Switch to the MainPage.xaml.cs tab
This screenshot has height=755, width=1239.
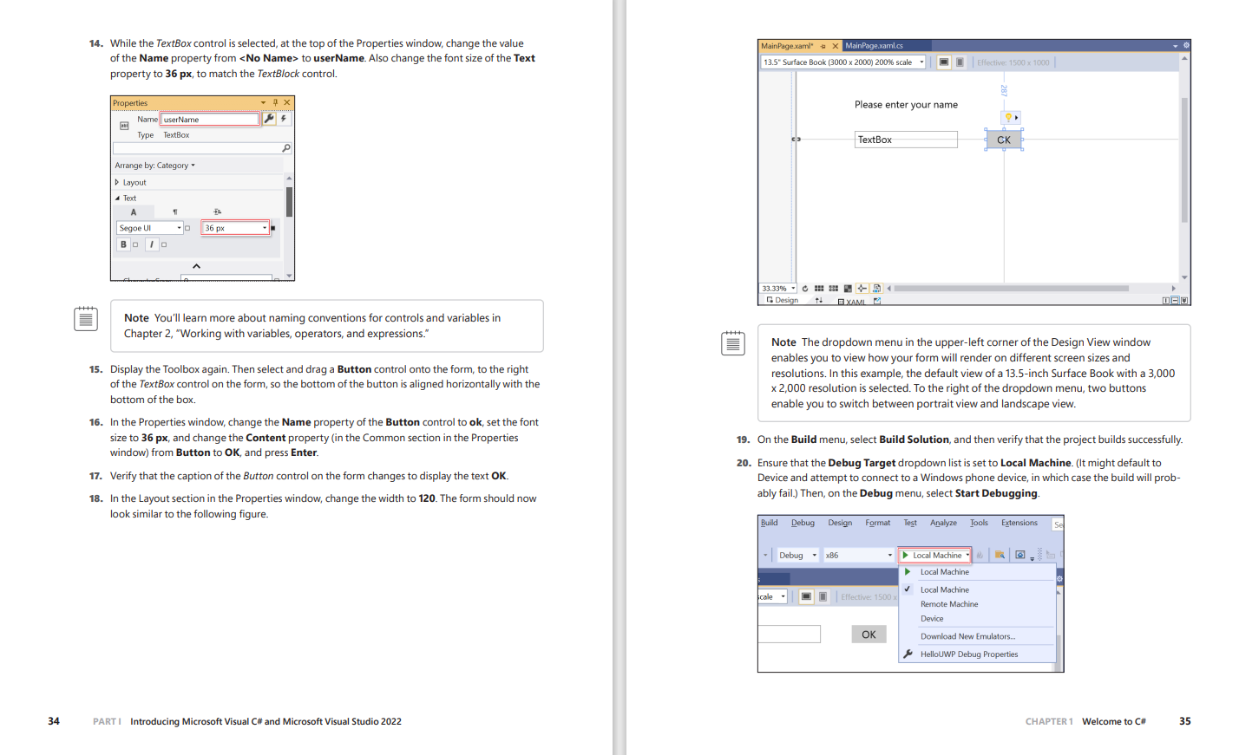(x=874, y=46)
